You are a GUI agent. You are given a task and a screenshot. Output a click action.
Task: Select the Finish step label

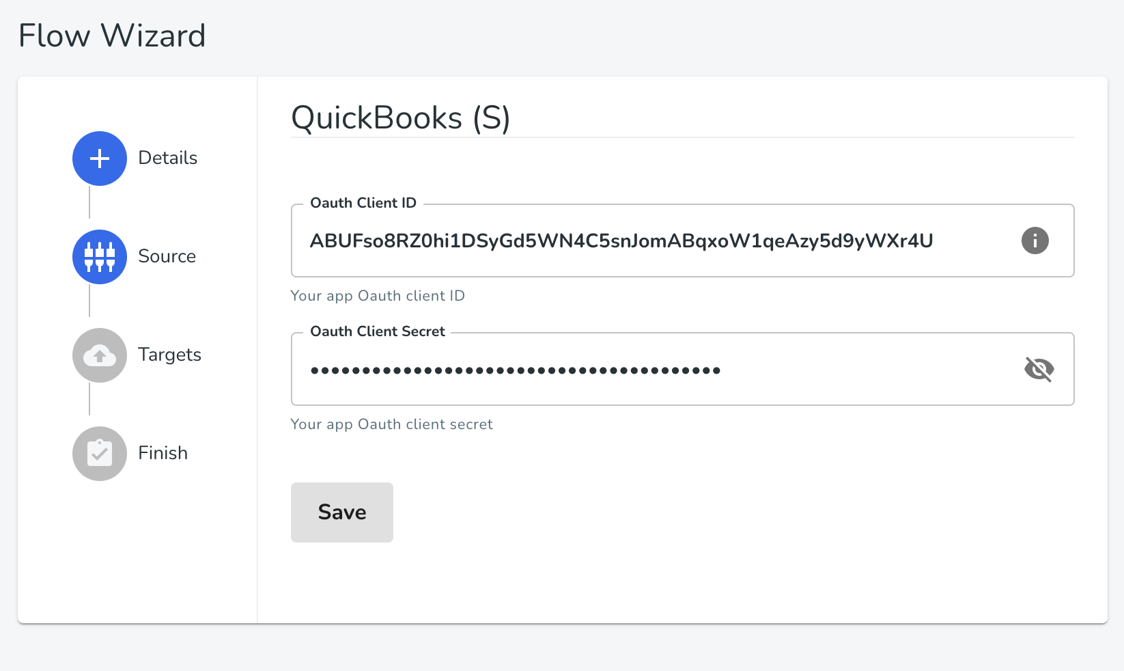coord(163,453)
